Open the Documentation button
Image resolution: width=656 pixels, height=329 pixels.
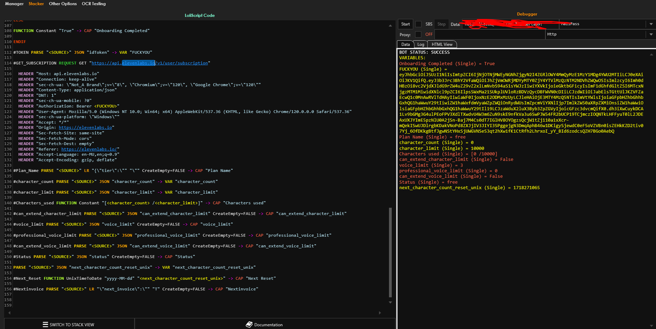tap(264, 324)
